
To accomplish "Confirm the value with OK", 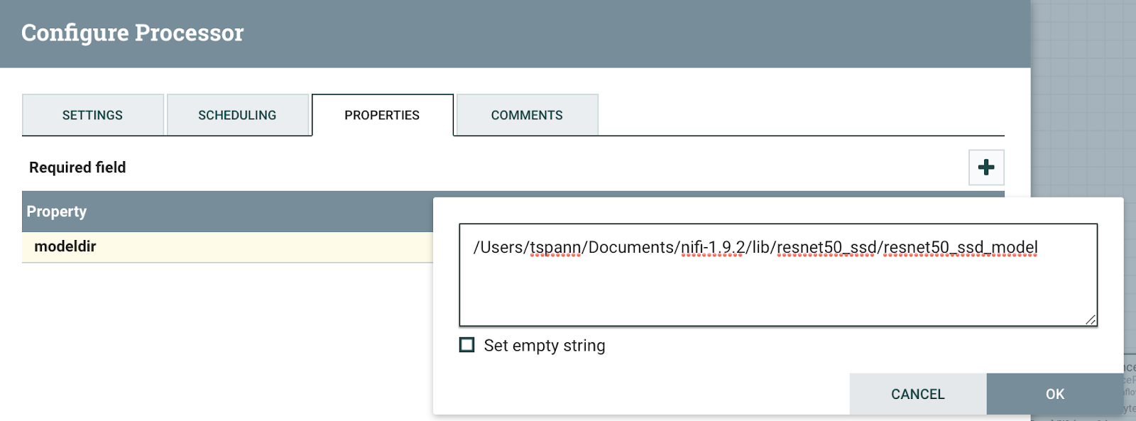I will (1054, 394).
